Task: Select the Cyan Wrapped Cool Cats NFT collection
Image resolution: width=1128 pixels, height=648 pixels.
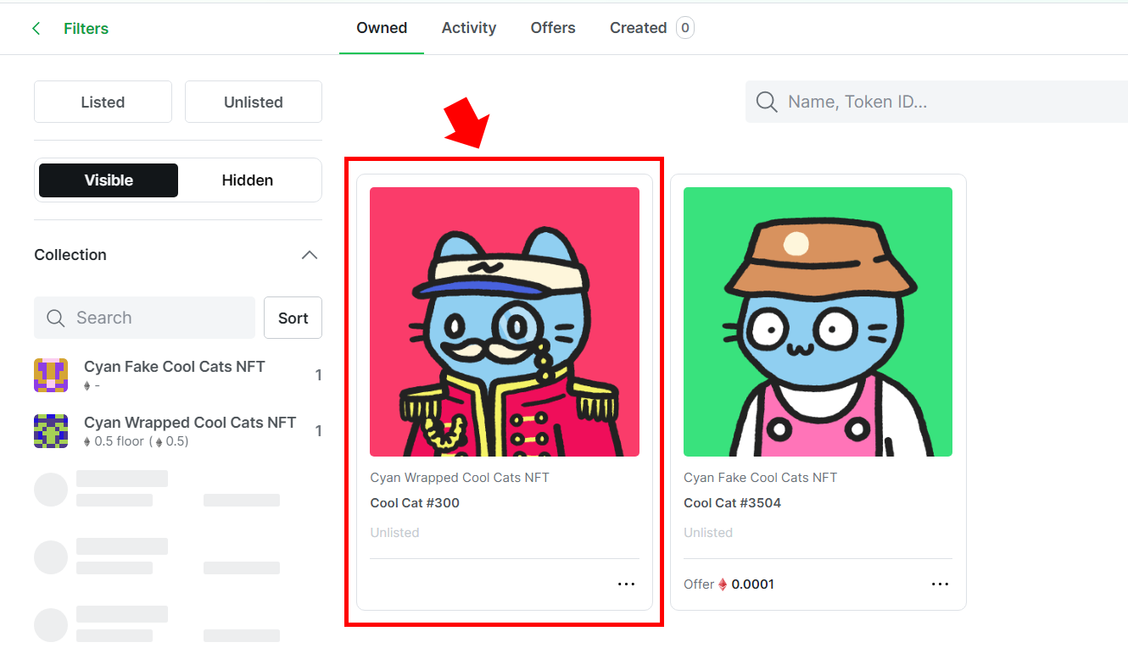Action: pos(178,430)
